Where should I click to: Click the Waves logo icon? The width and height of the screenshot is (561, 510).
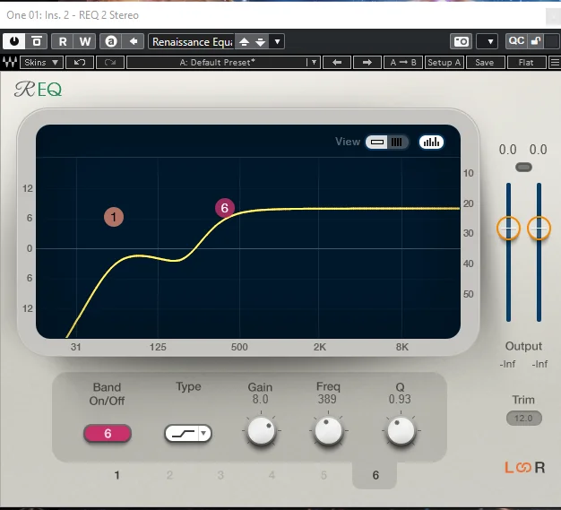[x=10, y=62]
